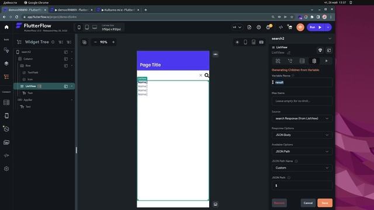Open the project history document icon
Screen dimensions: 374x210
250,27
